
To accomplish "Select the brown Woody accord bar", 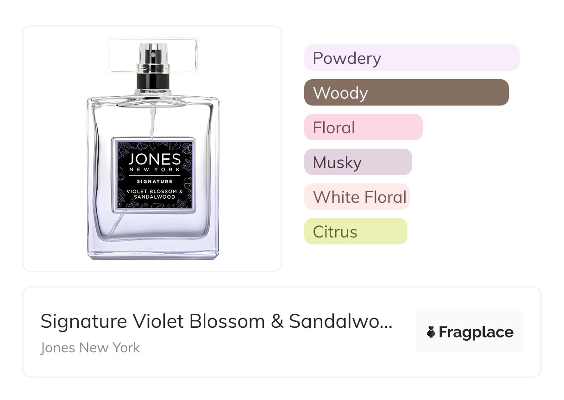I will pyautogui.click(x=406, y=93).
